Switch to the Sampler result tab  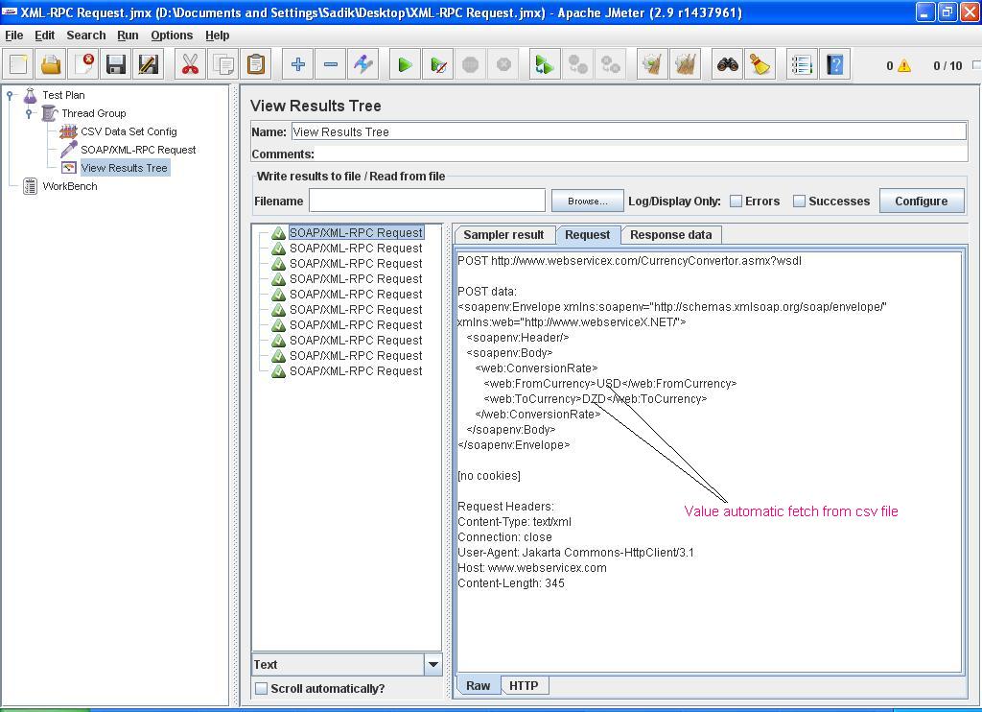pyautogui.click(x=503, y=235)
